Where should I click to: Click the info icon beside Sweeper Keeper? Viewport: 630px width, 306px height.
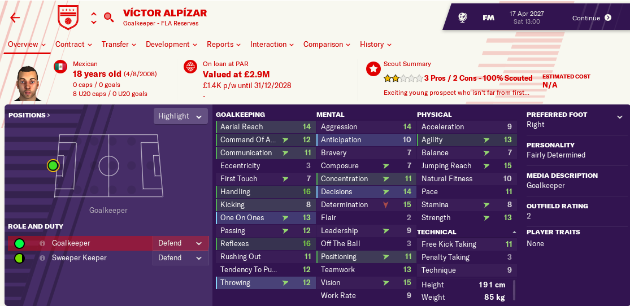42,258
